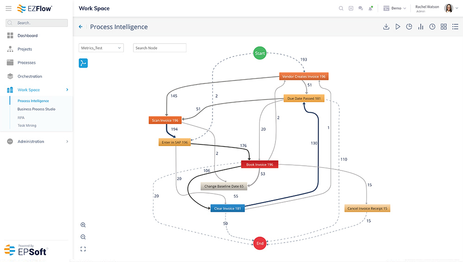Expand the user profile chevron
This screenshot has height=262, width=463.
457,8
